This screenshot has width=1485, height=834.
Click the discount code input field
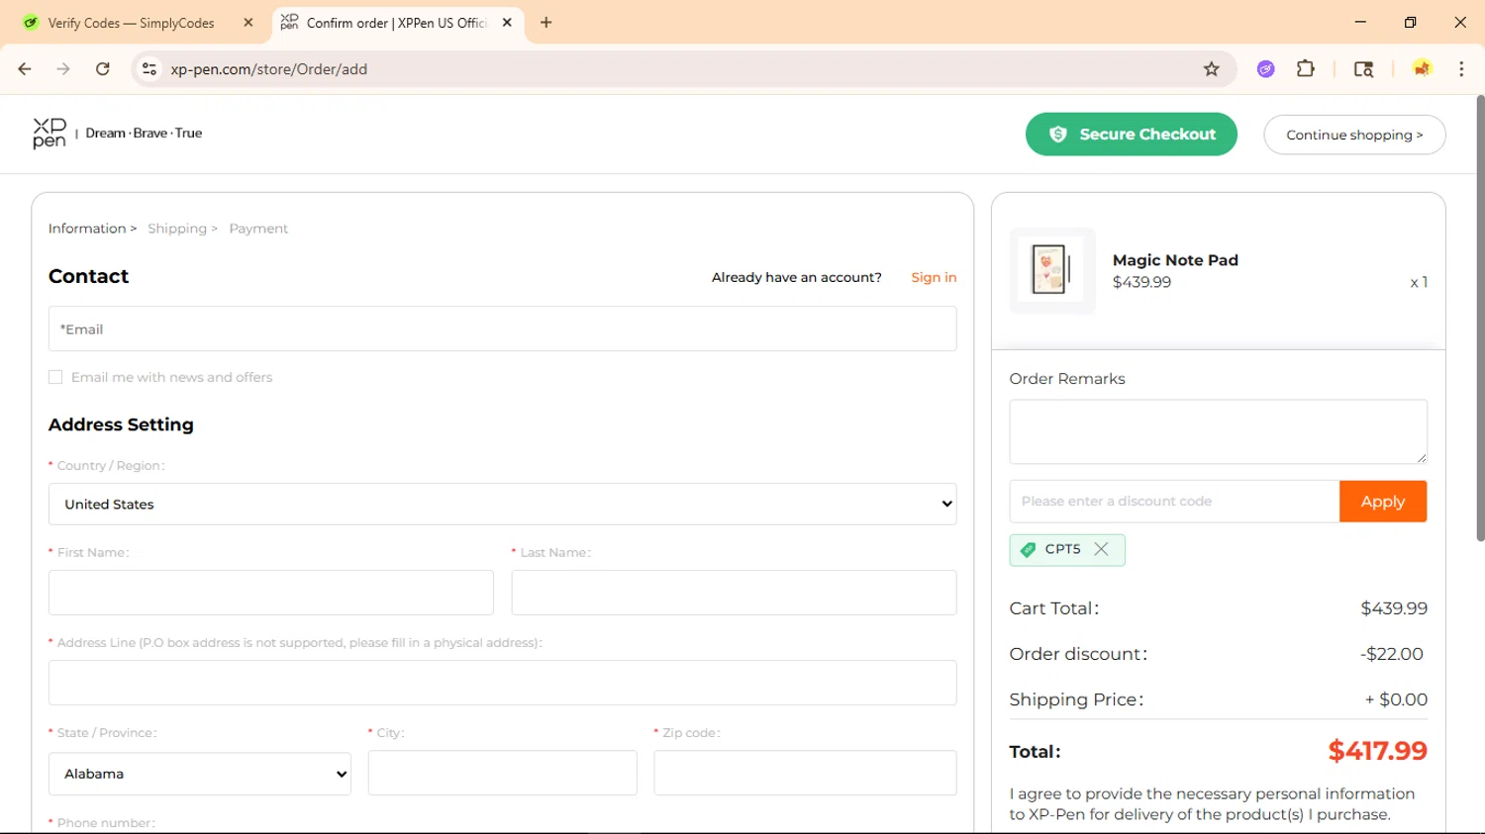click(1174, 502)
